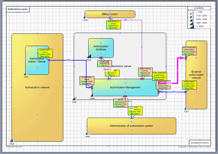Select orange Server administration note
This screenshot has width=218, height=154.
(121, 103)
